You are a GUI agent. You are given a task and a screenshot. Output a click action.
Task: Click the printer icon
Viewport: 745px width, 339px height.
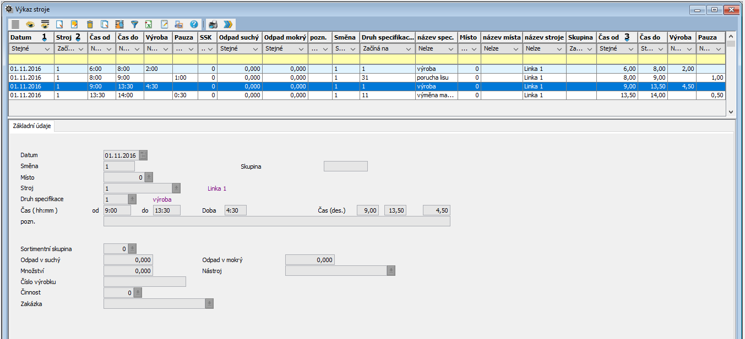[213, 24]
